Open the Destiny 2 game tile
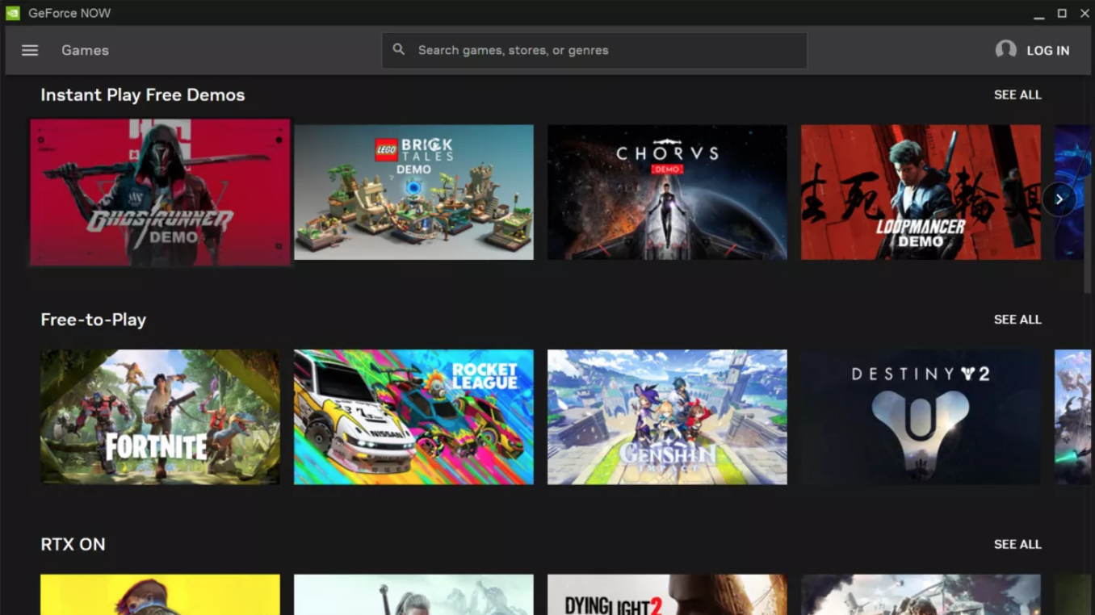Image resolution: width=1095 pixels, height=615 pixels. tap(921, 416)
